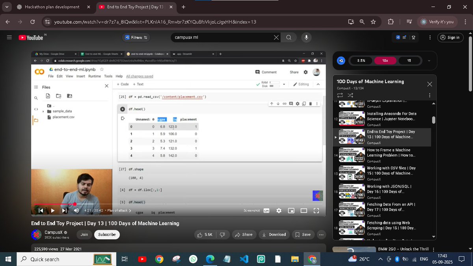Enter full screen mode
Viewport: 473px width, 266px height.
pos(316,210)
